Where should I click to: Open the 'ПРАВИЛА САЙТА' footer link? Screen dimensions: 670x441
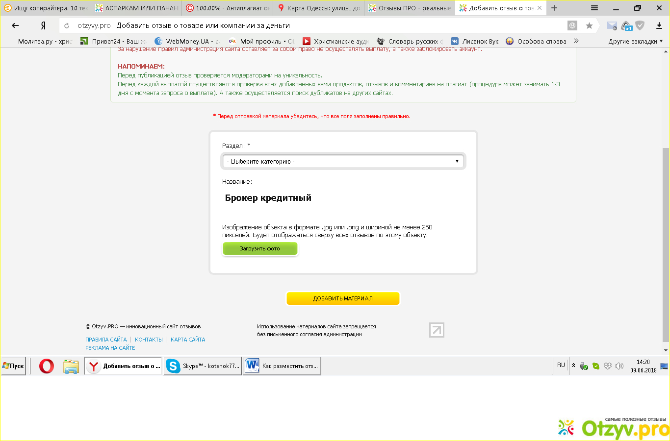[106, 340]
